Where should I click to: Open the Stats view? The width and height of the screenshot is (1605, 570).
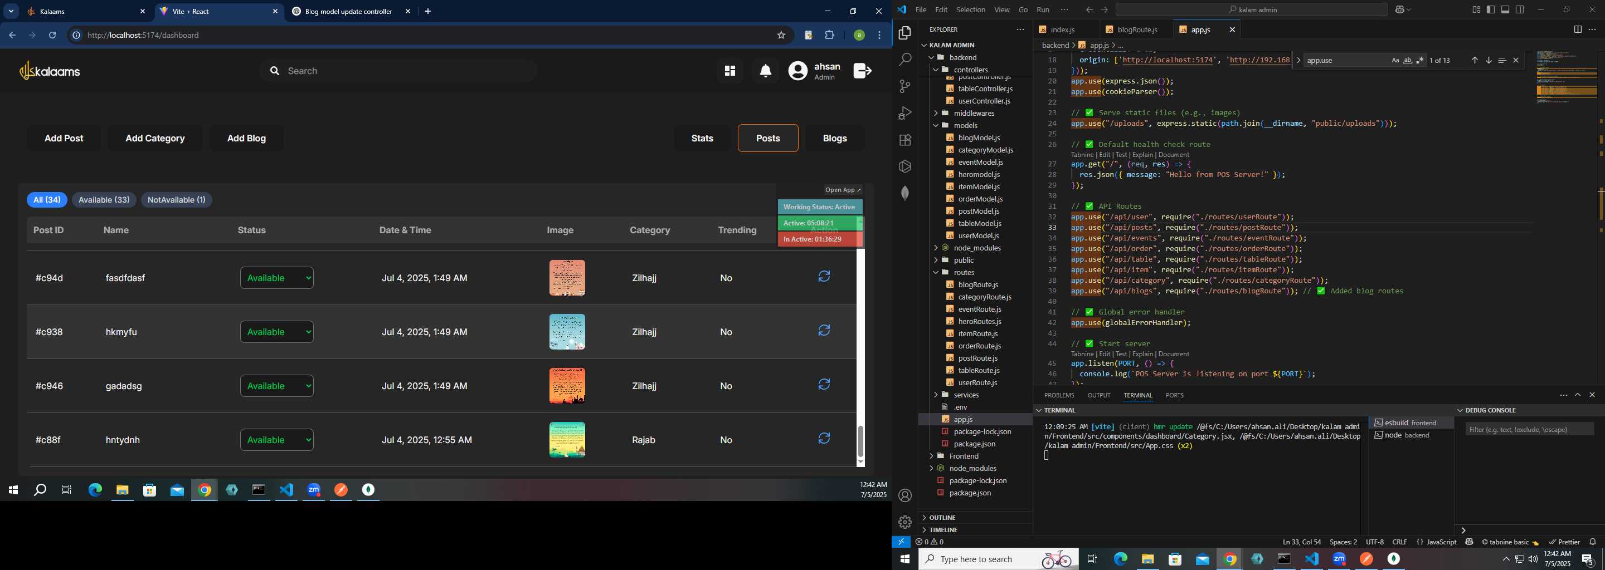point(702,138)
